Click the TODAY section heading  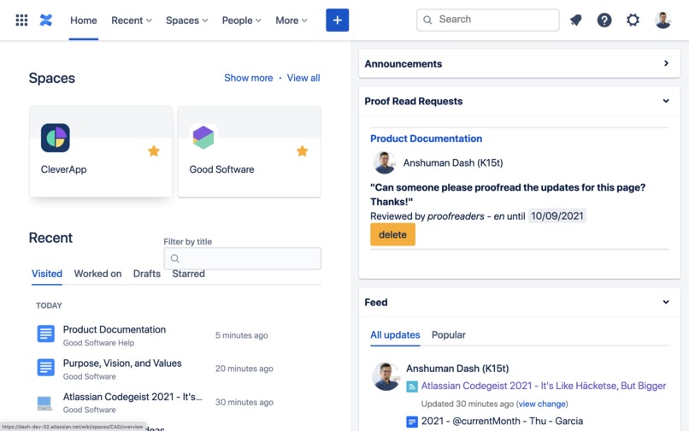point(49,305)
